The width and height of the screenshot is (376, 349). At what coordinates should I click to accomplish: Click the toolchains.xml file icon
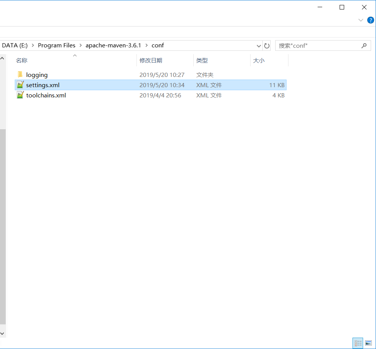(x=20, y=95)
